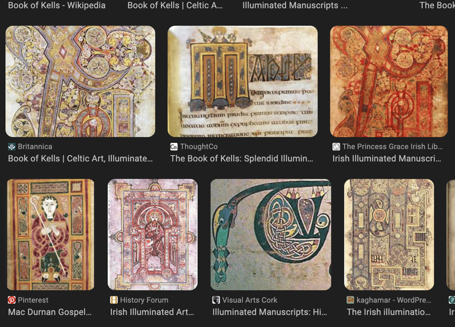The image size is (455, 327).
Task: Click the kaghamar WordPress favicon icon
Action: [x=350, y=300]
